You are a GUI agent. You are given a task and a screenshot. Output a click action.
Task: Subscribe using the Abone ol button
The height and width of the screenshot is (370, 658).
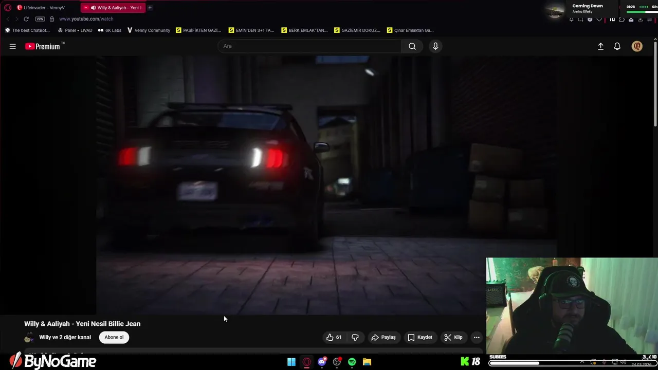[x=114, y=337]
